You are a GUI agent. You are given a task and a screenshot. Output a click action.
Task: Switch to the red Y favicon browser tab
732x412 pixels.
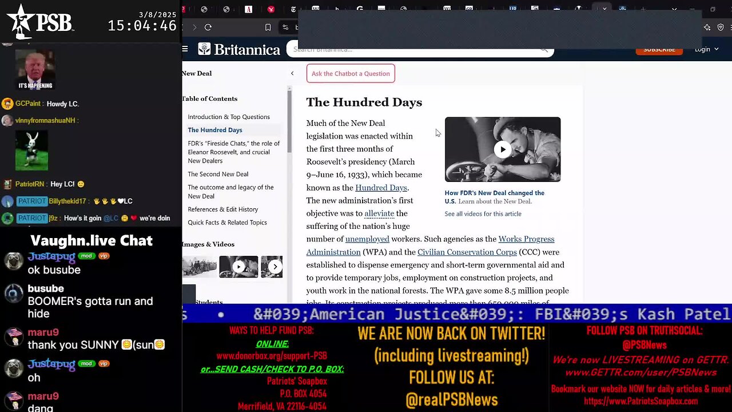271,9
